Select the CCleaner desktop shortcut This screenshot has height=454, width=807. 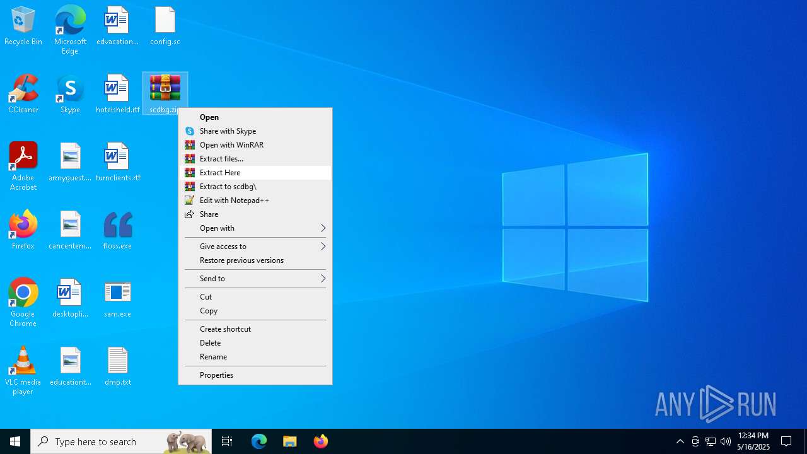click(23, 95)
